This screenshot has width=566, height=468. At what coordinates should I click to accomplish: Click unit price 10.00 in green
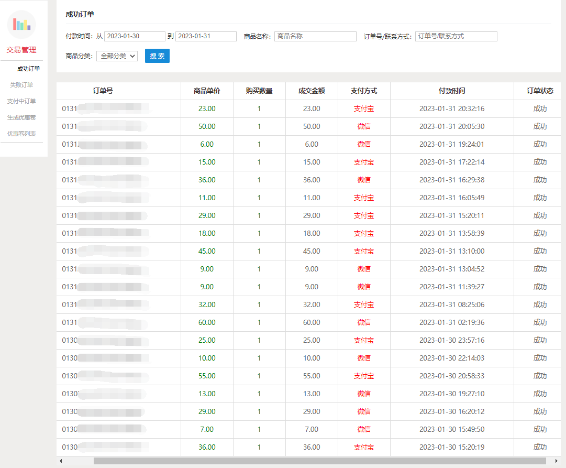pos(207,358)
